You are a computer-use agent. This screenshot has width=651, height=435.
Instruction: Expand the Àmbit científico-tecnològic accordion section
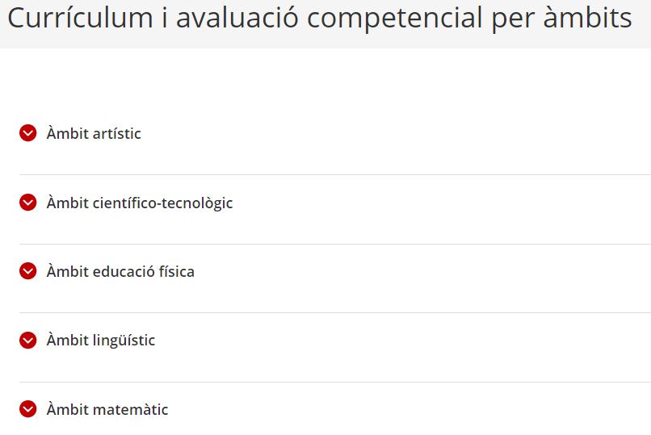[139, 203]
